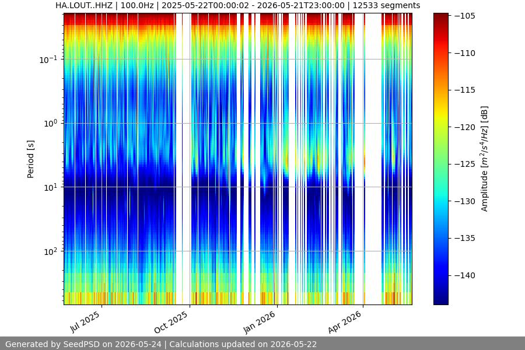This screenshot has height=350, width=525.
Task: Click the dark blue bottom of the colorbar
Action: click(440, 300)
